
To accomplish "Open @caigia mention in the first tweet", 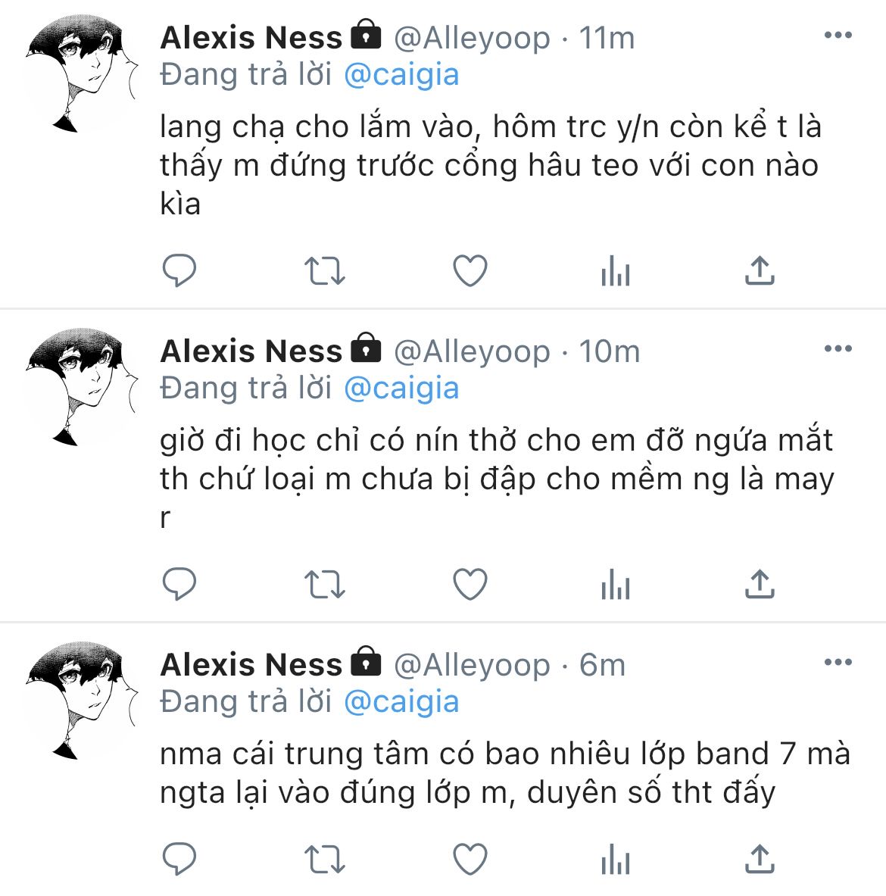I will [x=401, y=76].
